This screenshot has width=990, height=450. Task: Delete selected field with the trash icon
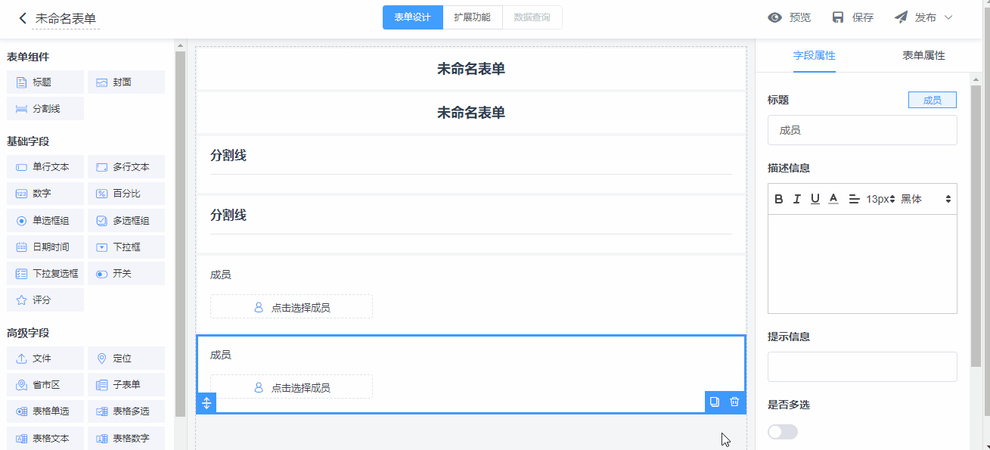coord(734,402)
